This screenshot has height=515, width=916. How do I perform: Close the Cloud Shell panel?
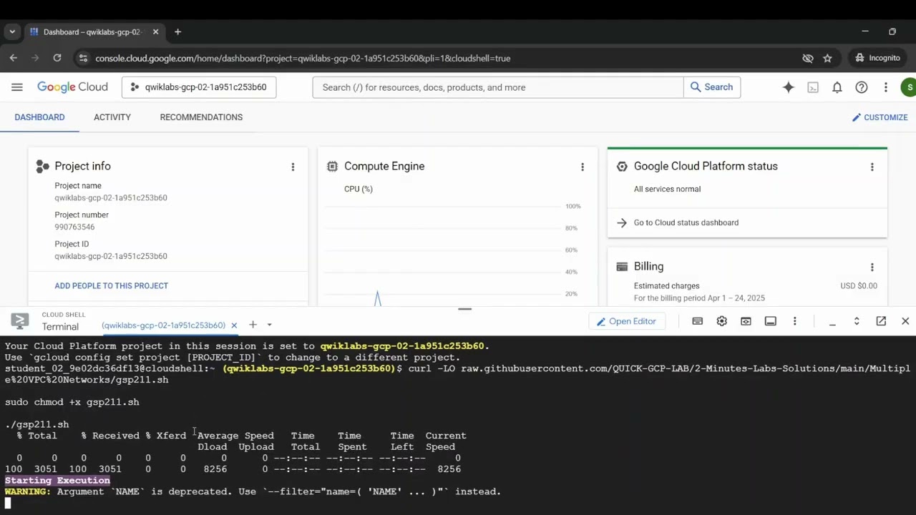click(905, 321)
